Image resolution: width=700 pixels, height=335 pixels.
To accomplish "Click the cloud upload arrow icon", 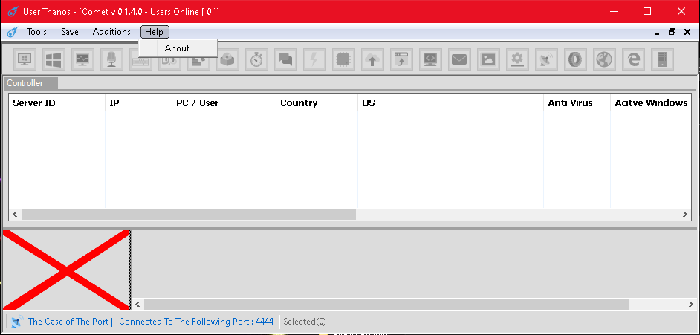I will tap(372, 59).
